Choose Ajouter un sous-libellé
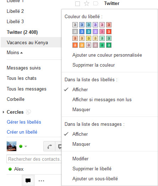Image resolution: width=158 pixels, height=186 pixels. click(95, 179)
